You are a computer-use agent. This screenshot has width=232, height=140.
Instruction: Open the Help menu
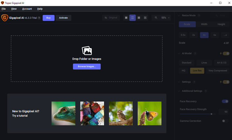click(40, 9)
